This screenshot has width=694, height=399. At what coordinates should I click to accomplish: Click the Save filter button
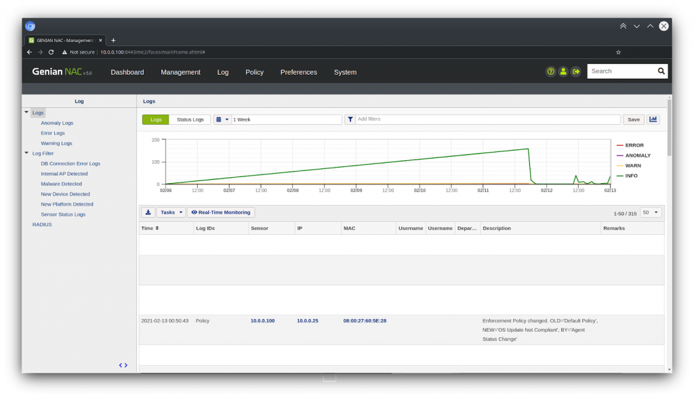[633, 119]
